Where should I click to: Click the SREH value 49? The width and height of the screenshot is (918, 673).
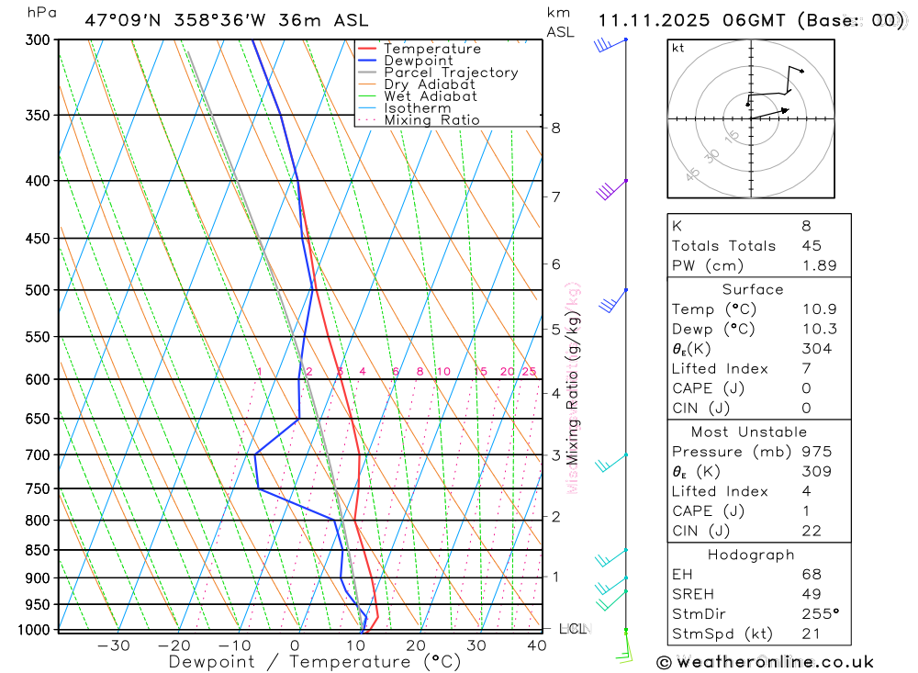pos(812,594)
